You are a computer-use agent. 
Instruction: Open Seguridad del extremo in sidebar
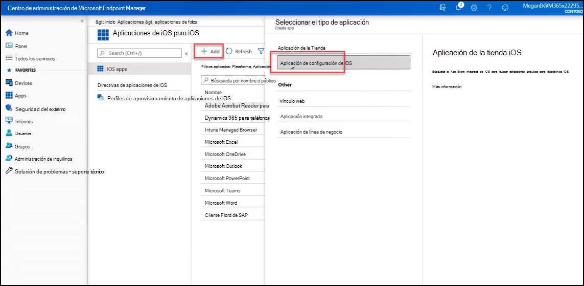(x=40, y=109)
